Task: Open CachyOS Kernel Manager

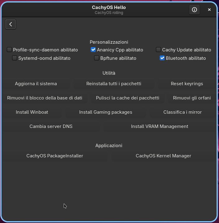Action: coord(163,156)
